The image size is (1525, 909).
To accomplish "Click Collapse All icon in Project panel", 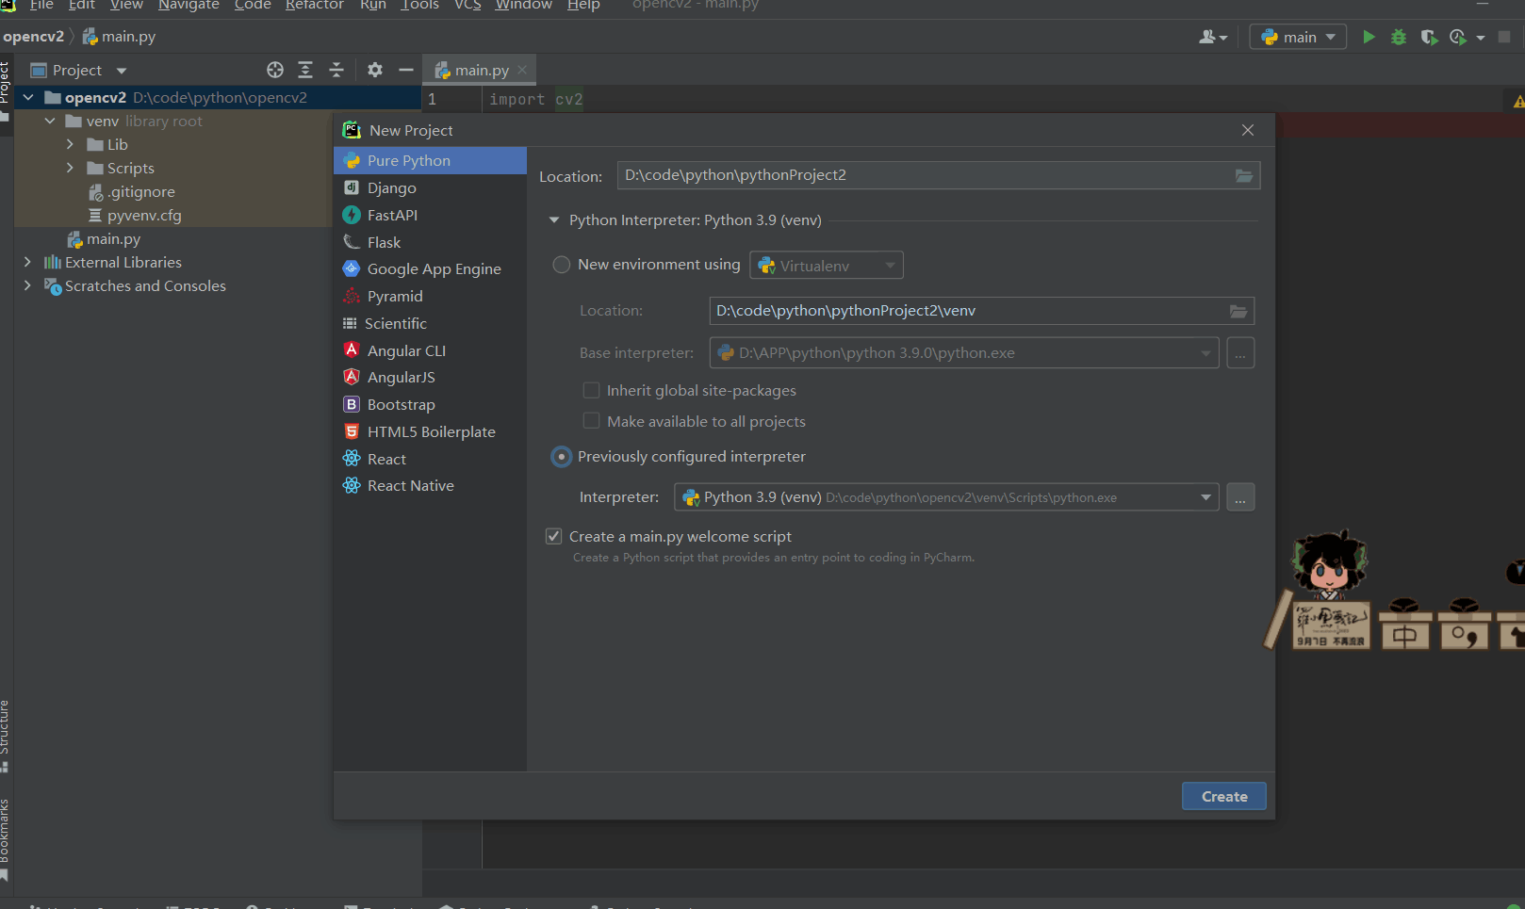I will 336,70.
